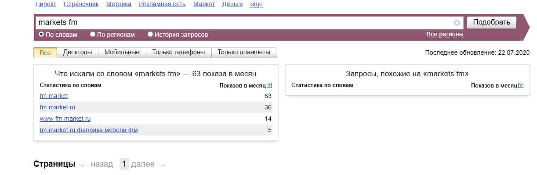
Task: Open the 'fm market ru' query link
Action: [x=58, y=107]
